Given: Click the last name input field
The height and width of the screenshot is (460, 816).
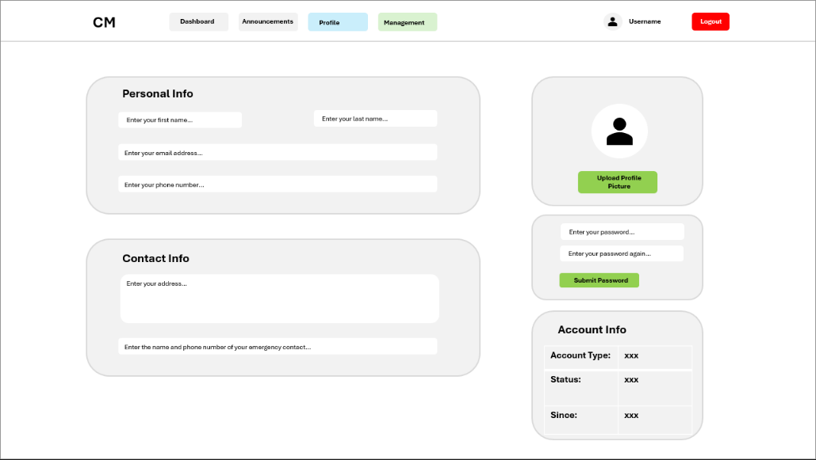Looking at the screenshot, I should [375, 119].
